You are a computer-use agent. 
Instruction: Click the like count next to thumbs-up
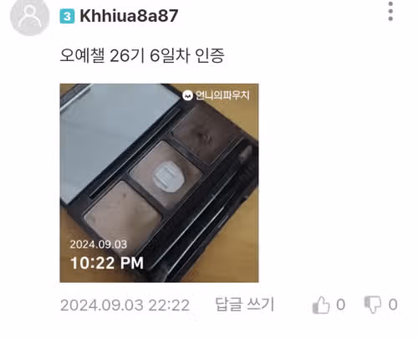point(341,305)
